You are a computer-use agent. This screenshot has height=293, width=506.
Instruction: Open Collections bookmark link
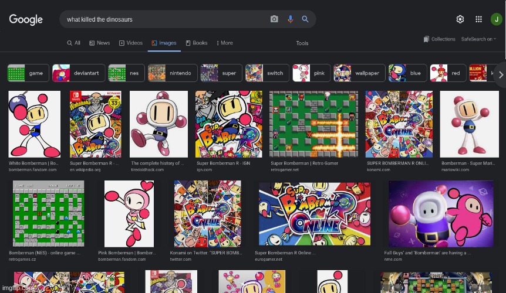(x=440, y=39)
